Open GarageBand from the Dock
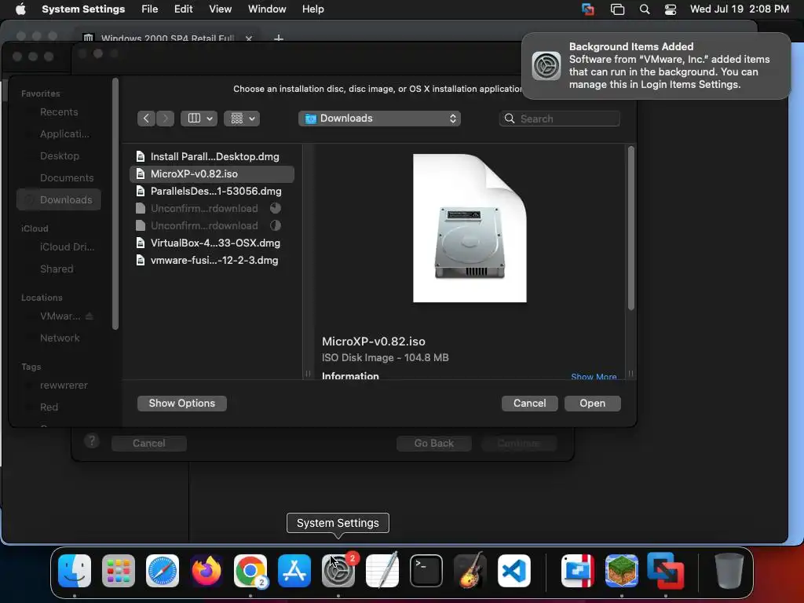804x603 pixels. tap(470, 571)
